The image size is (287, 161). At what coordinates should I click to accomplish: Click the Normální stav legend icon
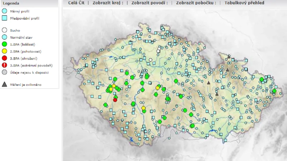[x=4, y=37]
